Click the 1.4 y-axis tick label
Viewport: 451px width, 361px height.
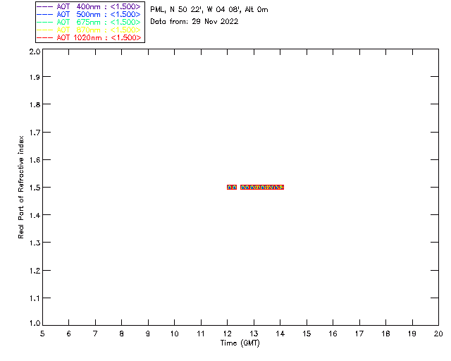35,215
